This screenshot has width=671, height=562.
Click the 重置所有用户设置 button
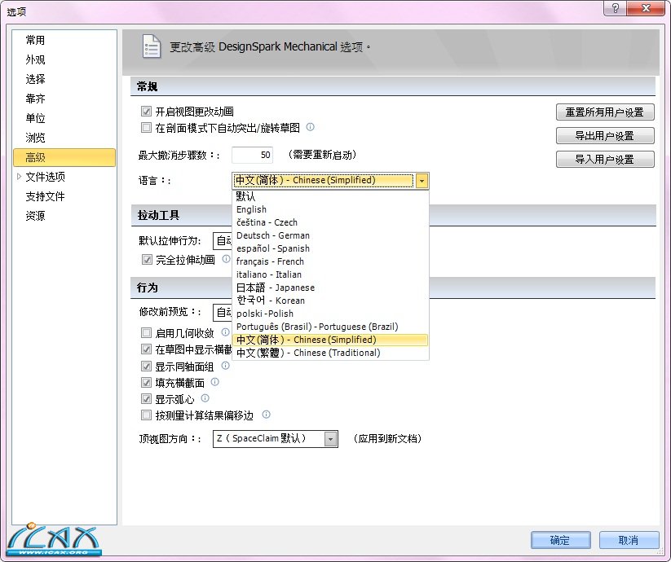click(x=605, y=112)
